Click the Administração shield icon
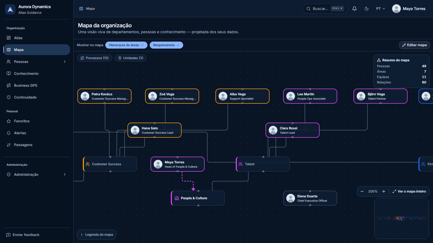 (x=9, y=174)
